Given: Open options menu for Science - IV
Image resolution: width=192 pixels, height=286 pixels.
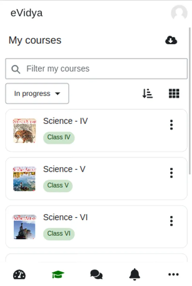Looking at the screenshot, I should (171, 125).
